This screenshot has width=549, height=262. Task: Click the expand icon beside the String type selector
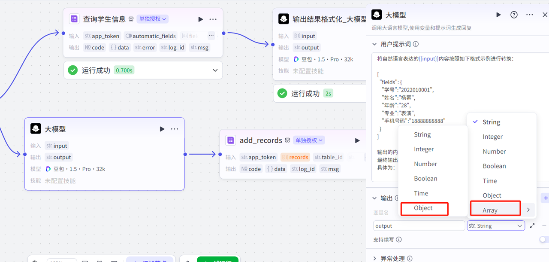pos(532,225)
